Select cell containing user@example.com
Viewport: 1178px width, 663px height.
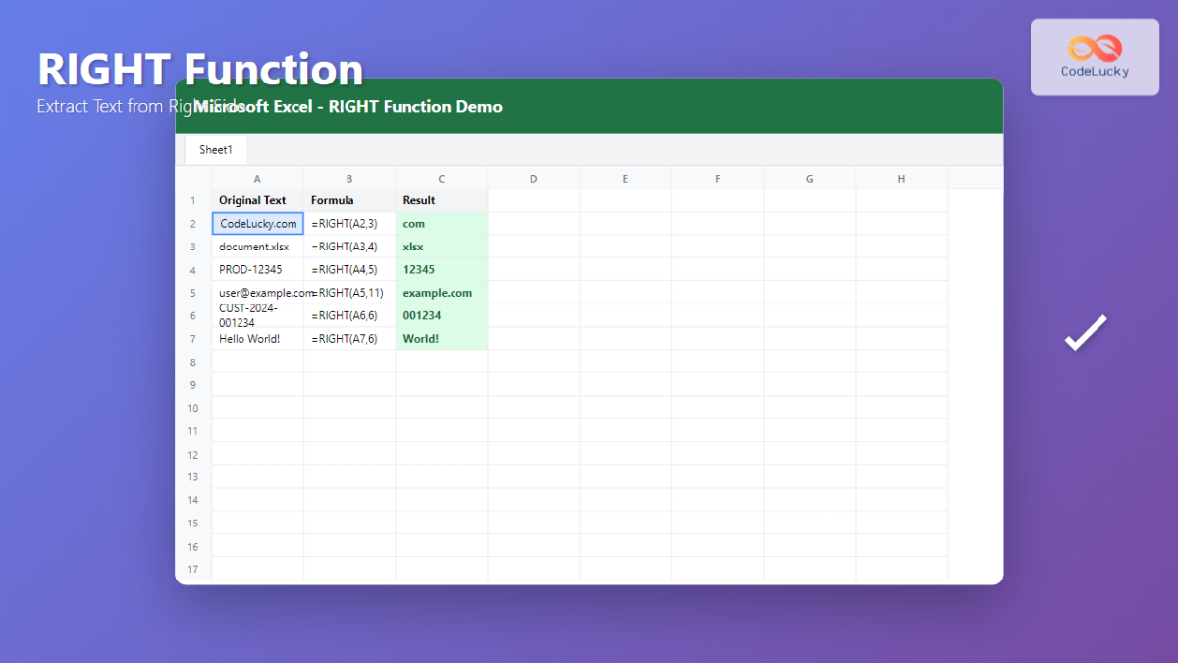tap(257, 293)
